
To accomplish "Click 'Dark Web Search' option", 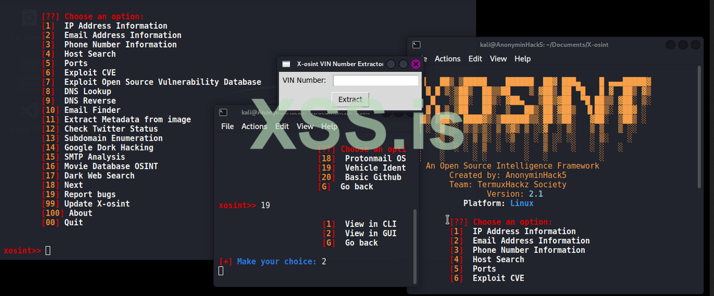I will [x=99, y=175].
